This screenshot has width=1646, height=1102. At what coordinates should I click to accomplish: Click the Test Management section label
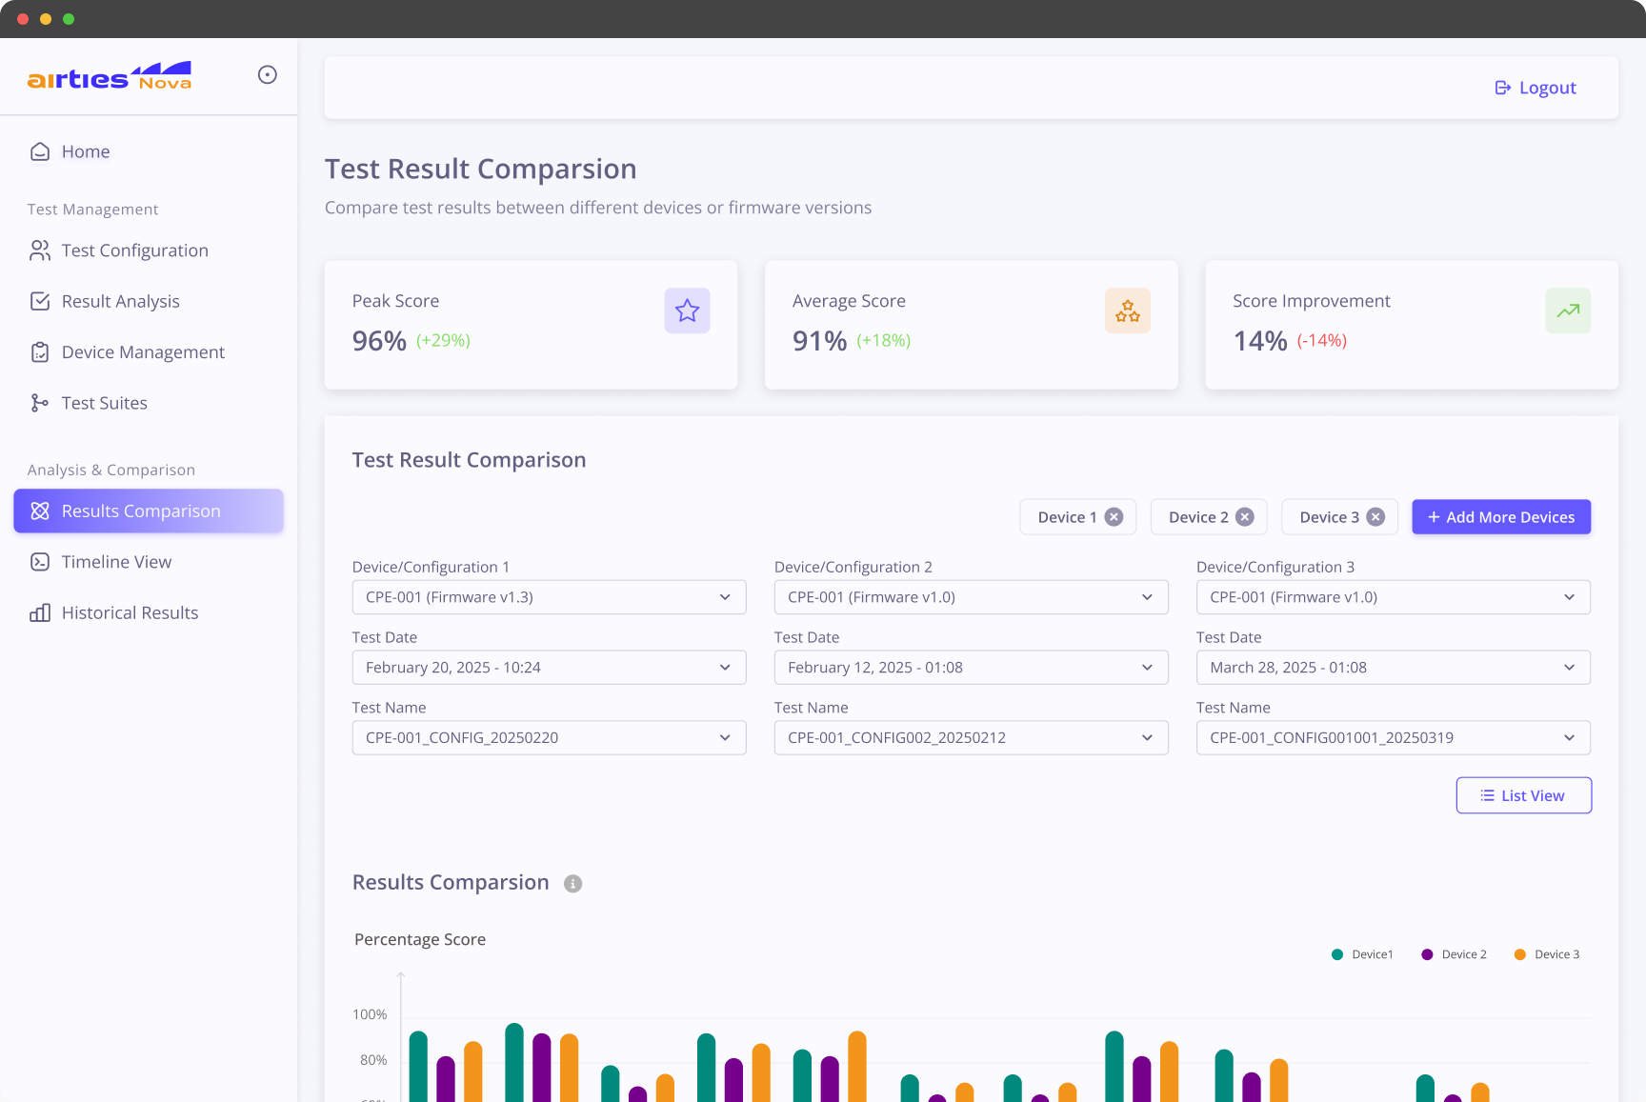tap(92, 210)
